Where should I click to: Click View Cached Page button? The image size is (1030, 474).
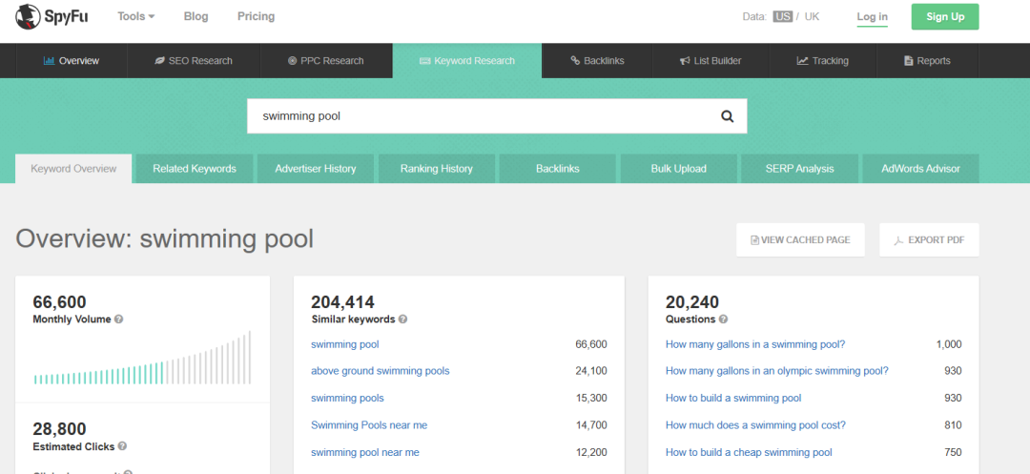(799, 240)
